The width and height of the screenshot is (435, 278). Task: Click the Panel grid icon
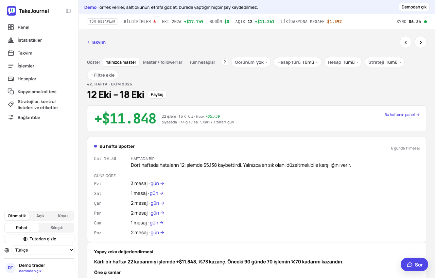click(11, 27)
